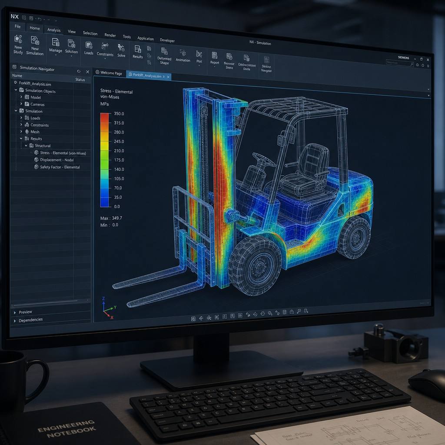Select Forklift_Analysis.sim root in the navigator
The height and width of the screenshot is (445, 445).
[x=35, y=84]
